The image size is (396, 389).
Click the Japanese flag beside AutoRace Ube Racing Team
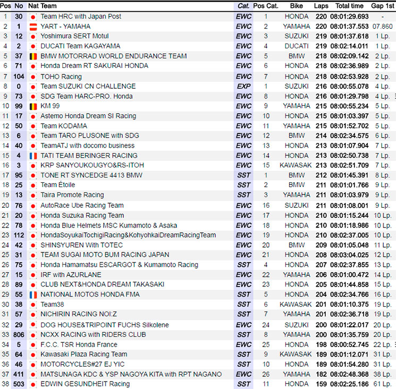pos(33,206)
